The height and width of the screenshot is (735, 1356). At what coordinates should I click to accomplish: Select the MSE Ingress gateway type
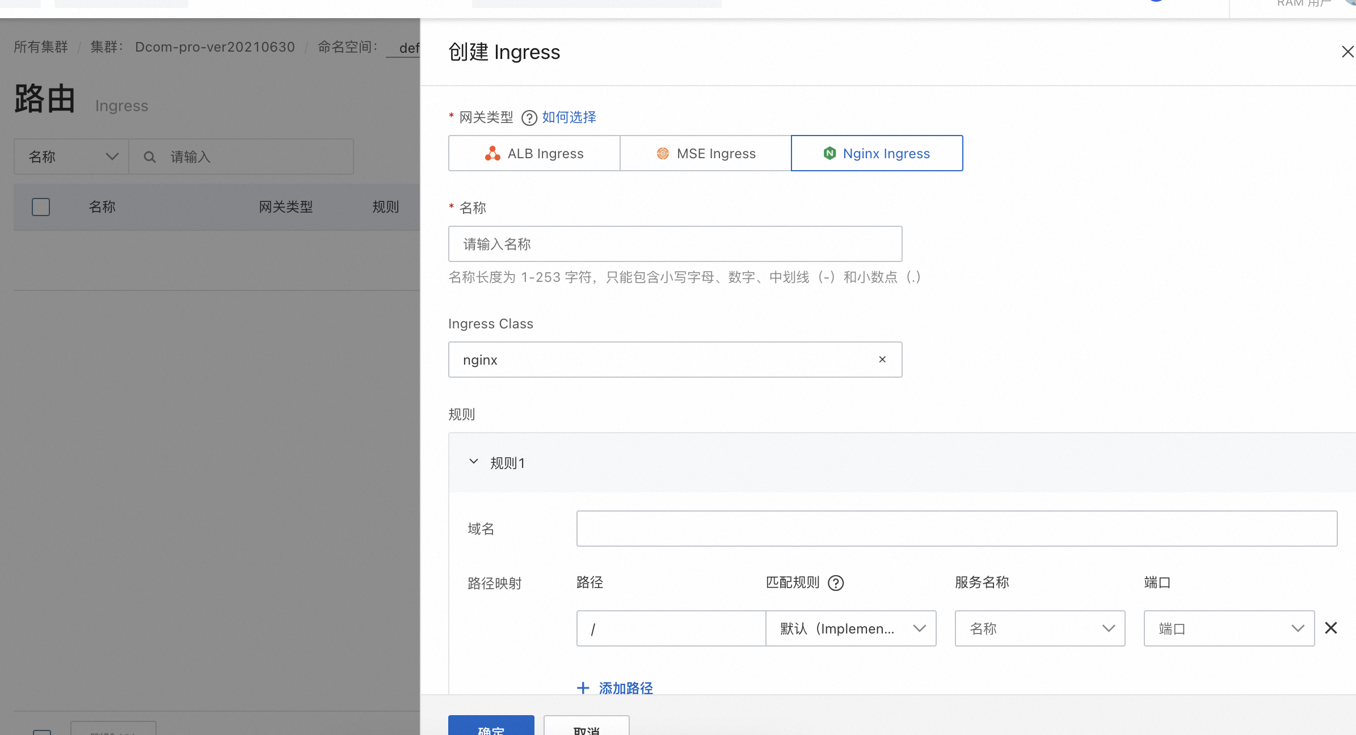click(706, 153)
